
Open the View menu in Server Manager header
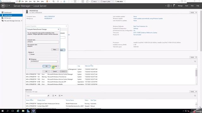192,6
